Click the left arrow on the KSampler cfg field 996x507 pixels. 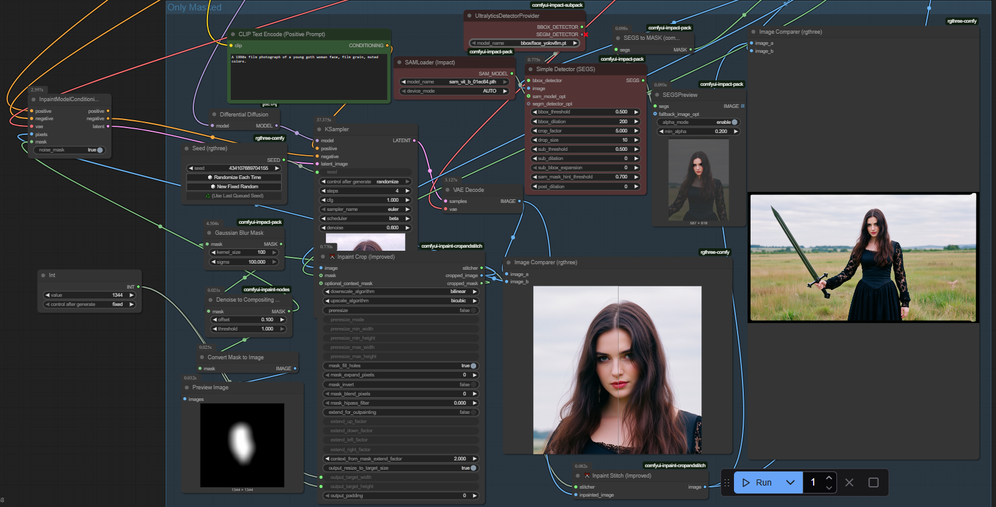click(323, 200)
